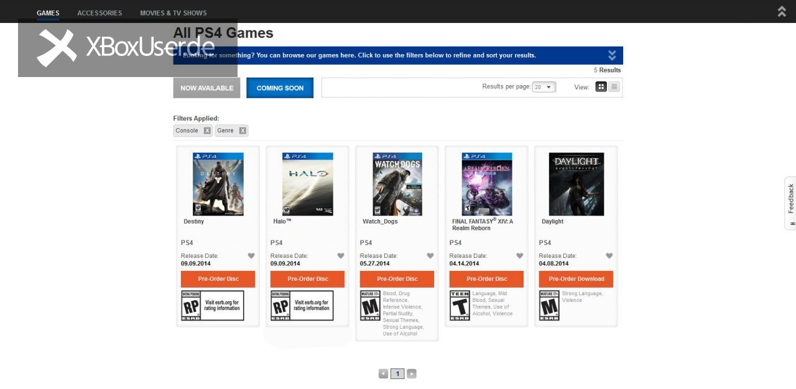
Task: Select the grid view icon
Action: pyautogui.click(x=601, y=87)
